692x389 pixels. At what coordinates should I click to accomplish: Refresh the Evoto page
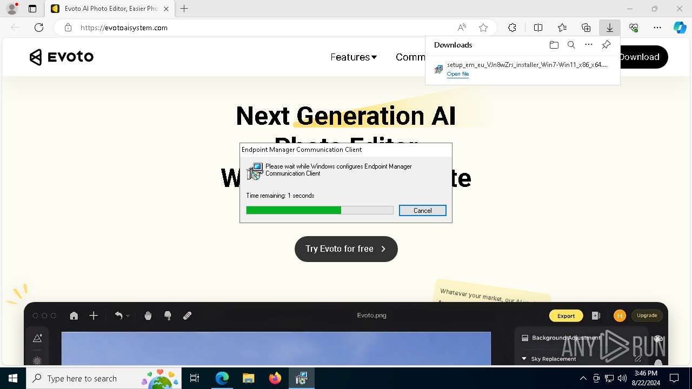pyautogui.click(x=39, y=28)
